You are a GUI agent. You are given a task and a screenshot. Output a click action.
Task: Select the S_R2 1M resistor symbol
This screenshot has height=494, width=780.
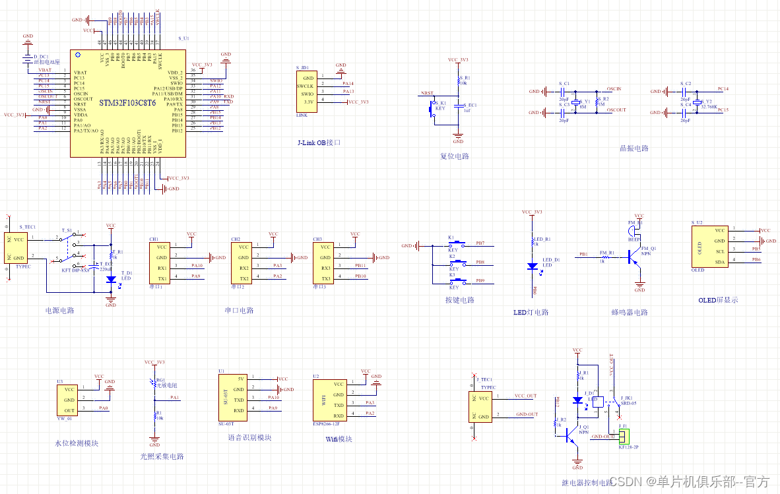(x=597, y=102)
